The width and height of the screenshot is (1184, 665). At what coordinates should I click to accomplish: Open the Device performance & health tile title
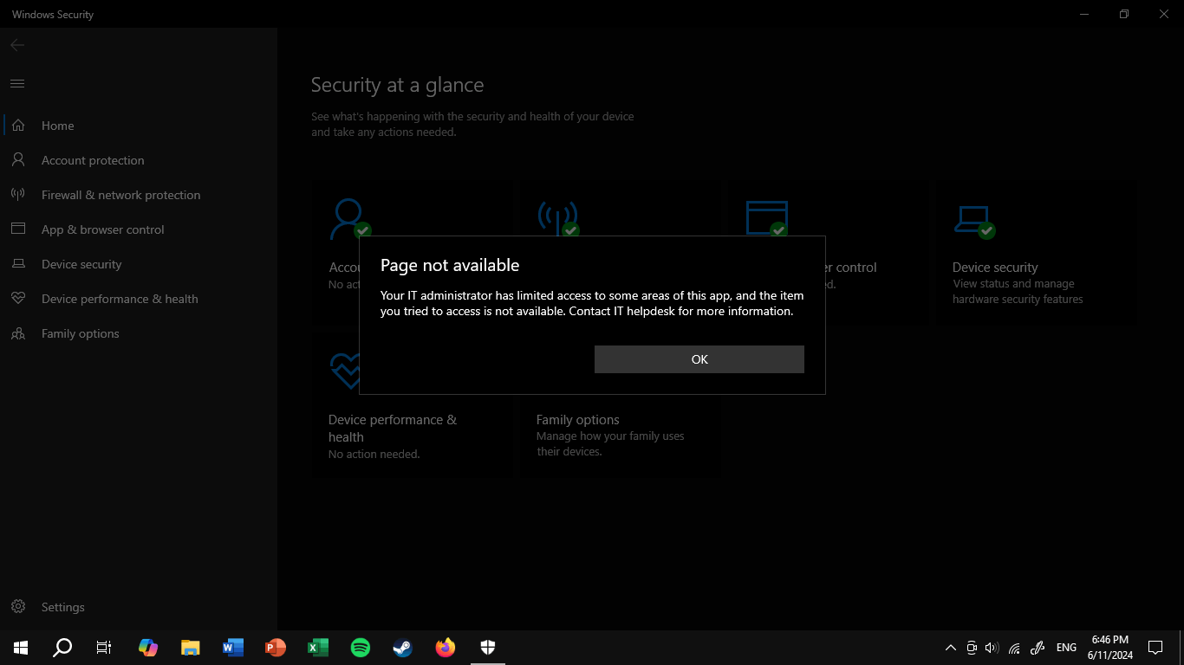pyautogui.click(x=393, y=429)
